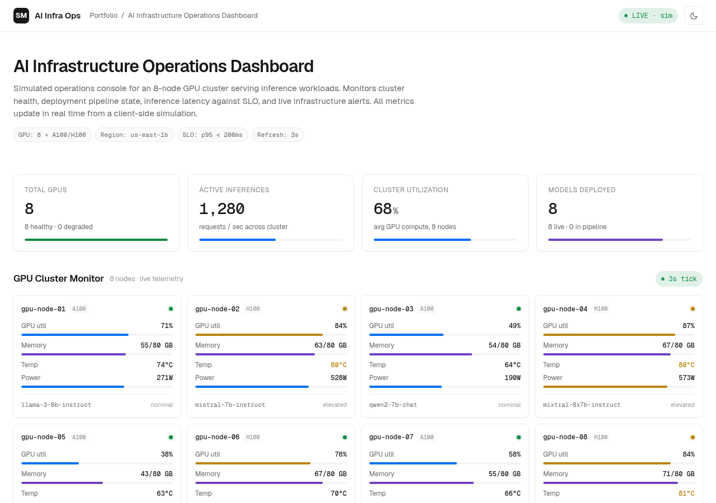Click gpu-node-07 green status dot
Viewport: 716px width, 503px height.
tap(519, 437)
